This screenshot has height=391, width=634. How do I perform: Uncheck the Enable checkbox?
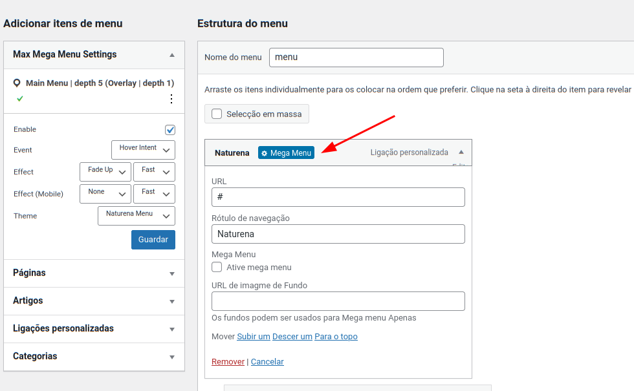pos(170,130)
